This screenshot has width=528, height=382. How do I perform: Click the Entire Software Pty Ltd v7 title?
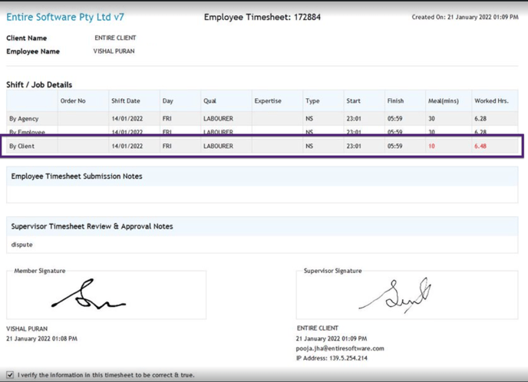pos(65,17)
